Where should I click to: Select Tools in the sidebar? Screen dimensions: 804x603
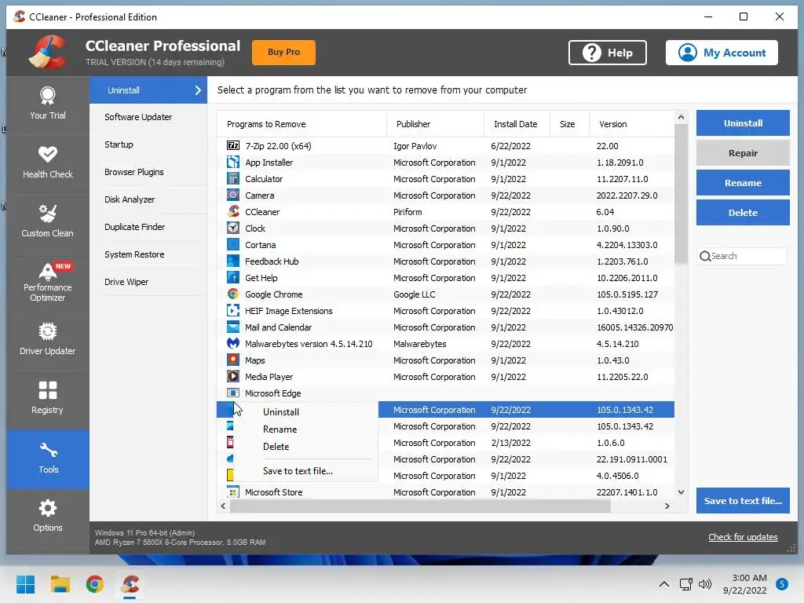click(48, 459)
